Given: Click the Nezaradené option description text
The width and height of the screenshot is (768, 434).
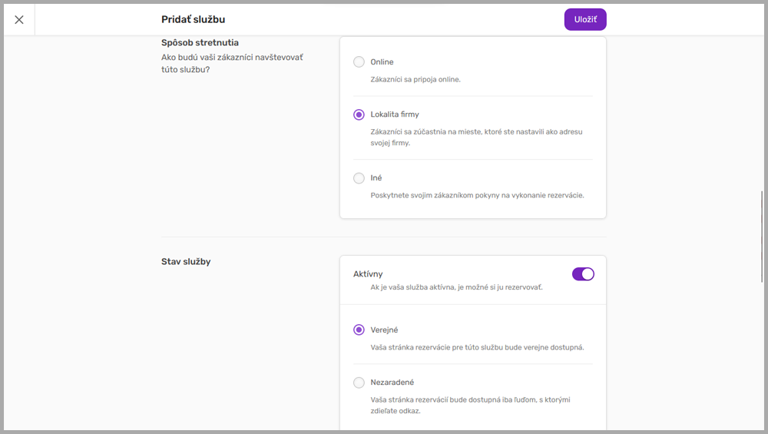Looking at the screenshot, I should [x=470, y=405].
